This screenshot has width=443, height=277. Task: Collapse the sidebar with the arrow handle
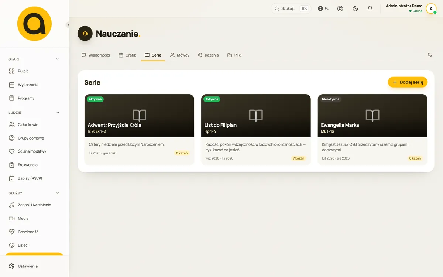[x=68, y=25]
